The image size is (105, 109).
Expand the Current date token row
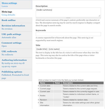pyautogui.click(x=38, y=86)
